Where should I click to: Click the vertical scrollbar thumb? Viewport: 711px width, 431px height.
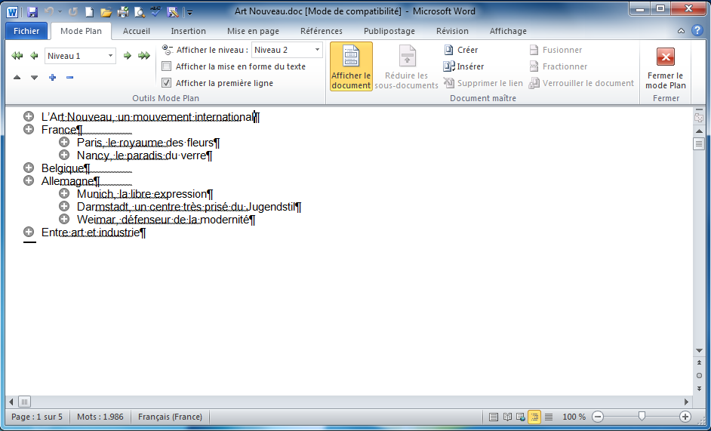[x=699, y=144]
